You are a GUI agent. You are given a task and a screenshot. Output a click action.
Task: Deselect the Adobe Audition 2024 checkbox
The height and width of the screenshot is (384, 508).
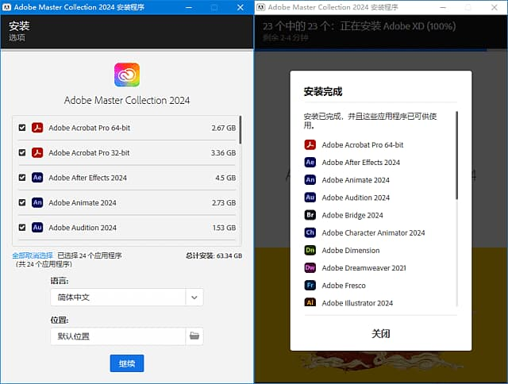click(22, 228)
